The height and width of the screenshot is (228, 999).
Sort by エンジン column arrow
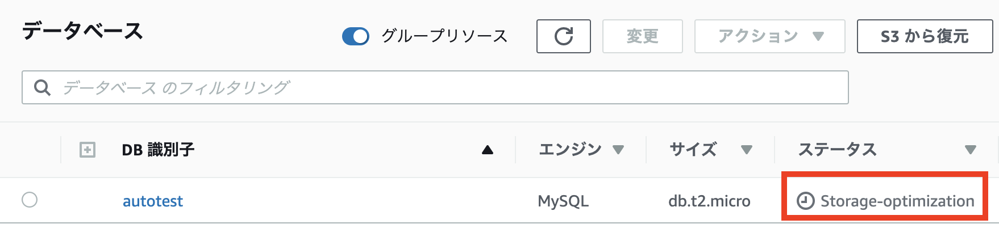[618, 150]
